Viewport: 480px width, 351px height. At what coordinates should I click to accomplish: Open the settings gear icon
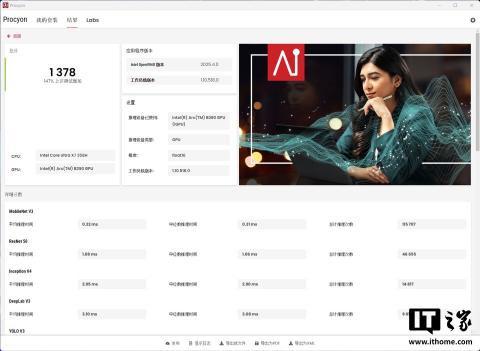click(472, 20)
